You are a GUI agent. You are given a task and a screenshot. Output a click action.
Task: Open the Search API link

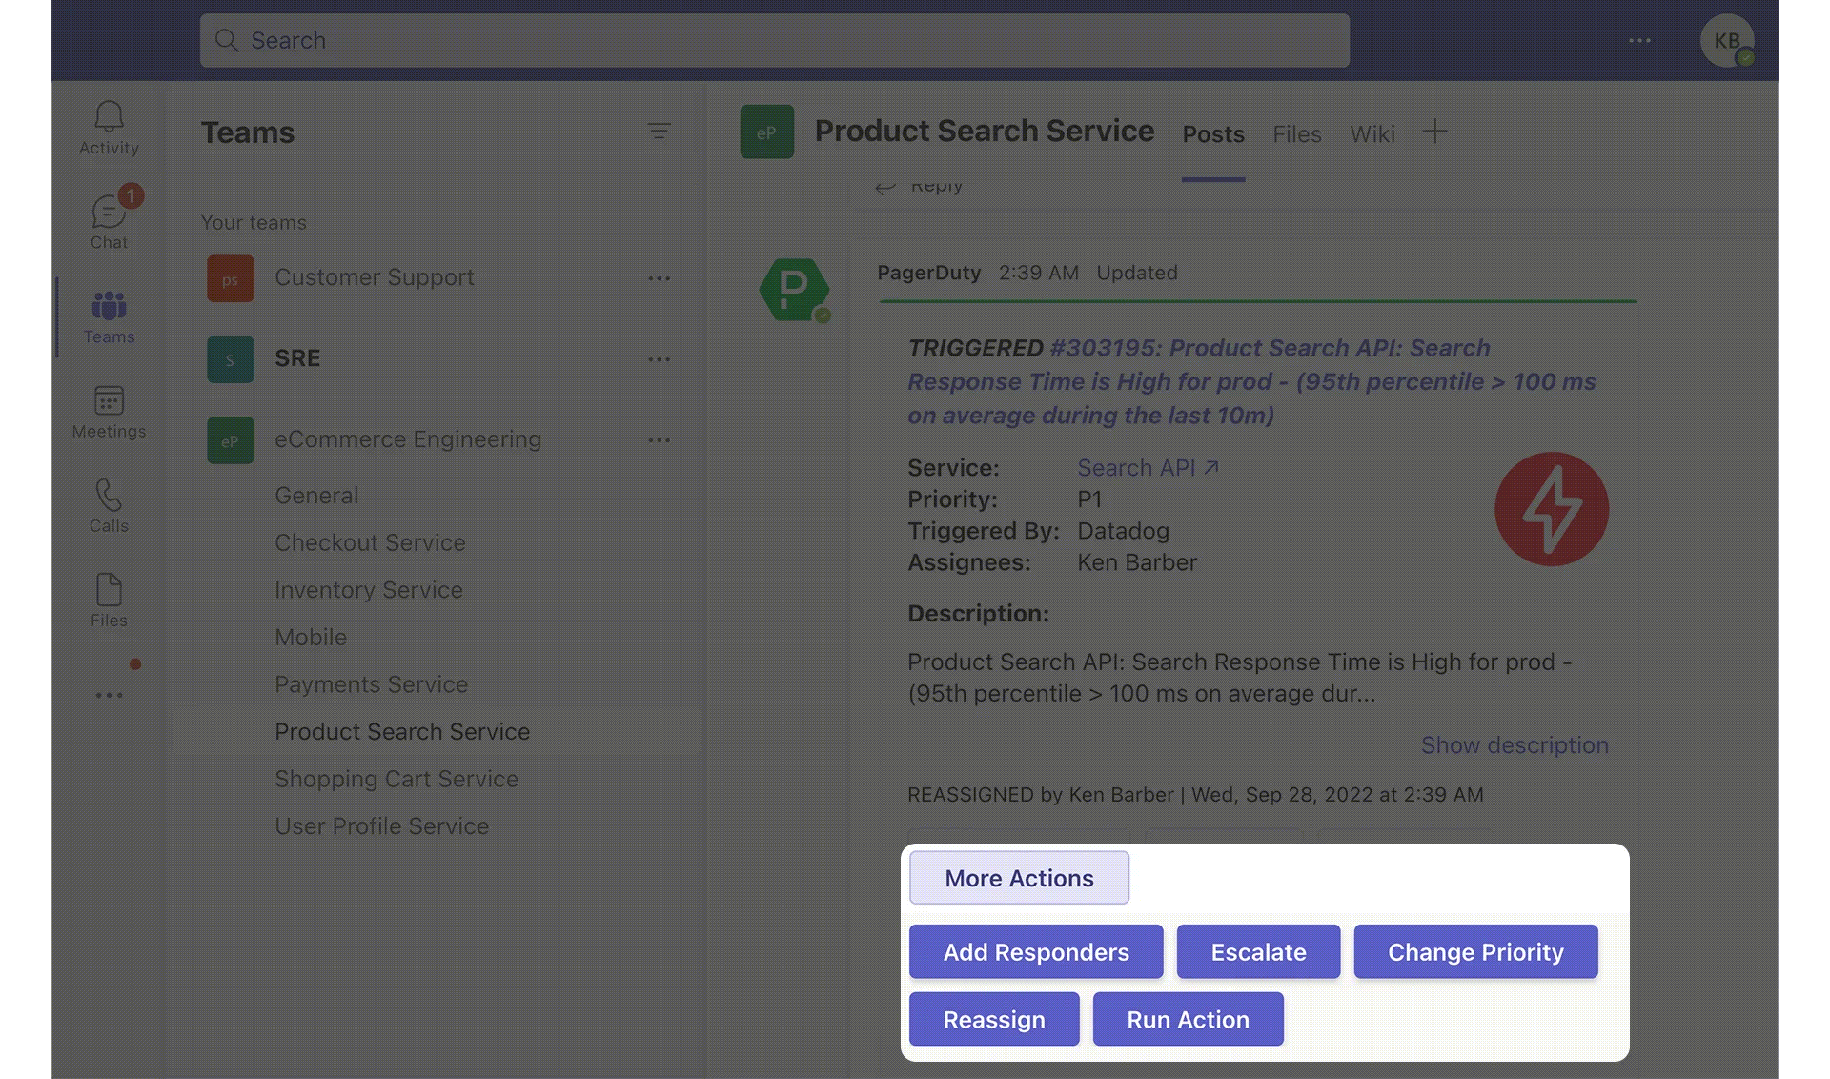click(x=1137, y=467)
